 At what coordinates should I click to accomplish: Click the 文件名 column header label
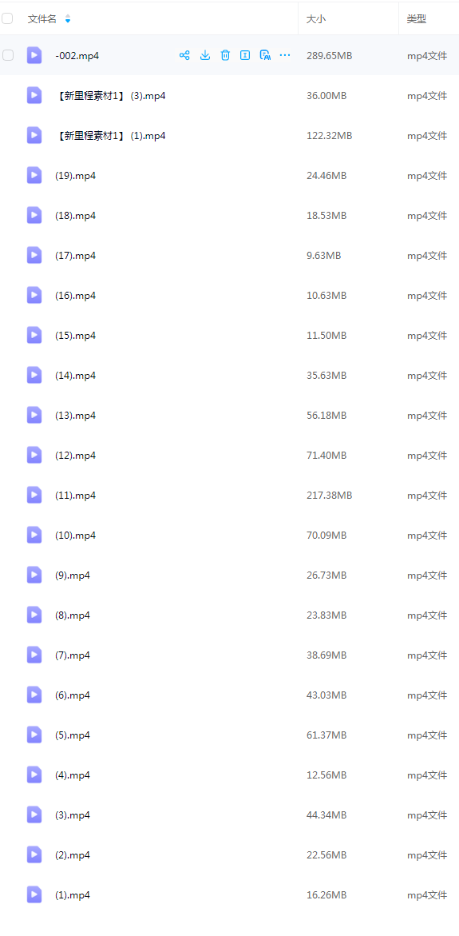tap(42, 19)
